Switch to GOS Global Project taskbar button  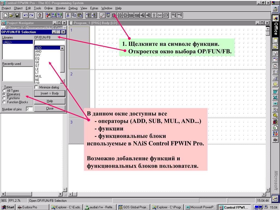[133, 207]
